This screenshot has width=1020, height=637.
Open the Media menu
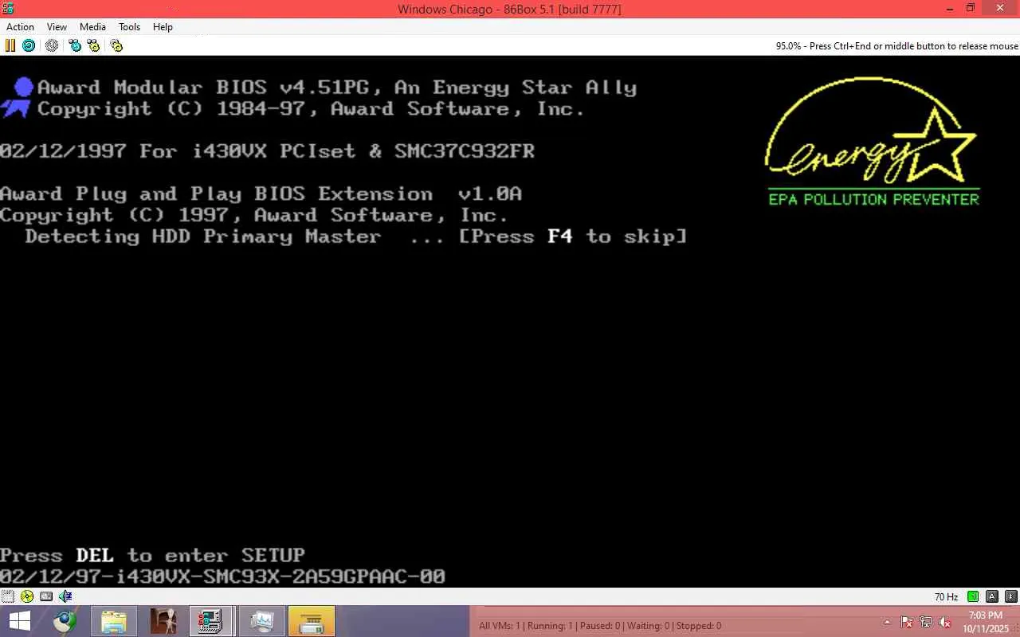(92, 27)
